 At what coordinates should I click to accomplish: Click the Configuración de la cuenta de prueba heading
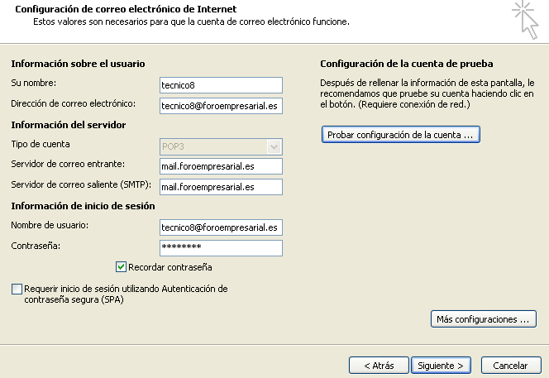(x=407, y=64)
